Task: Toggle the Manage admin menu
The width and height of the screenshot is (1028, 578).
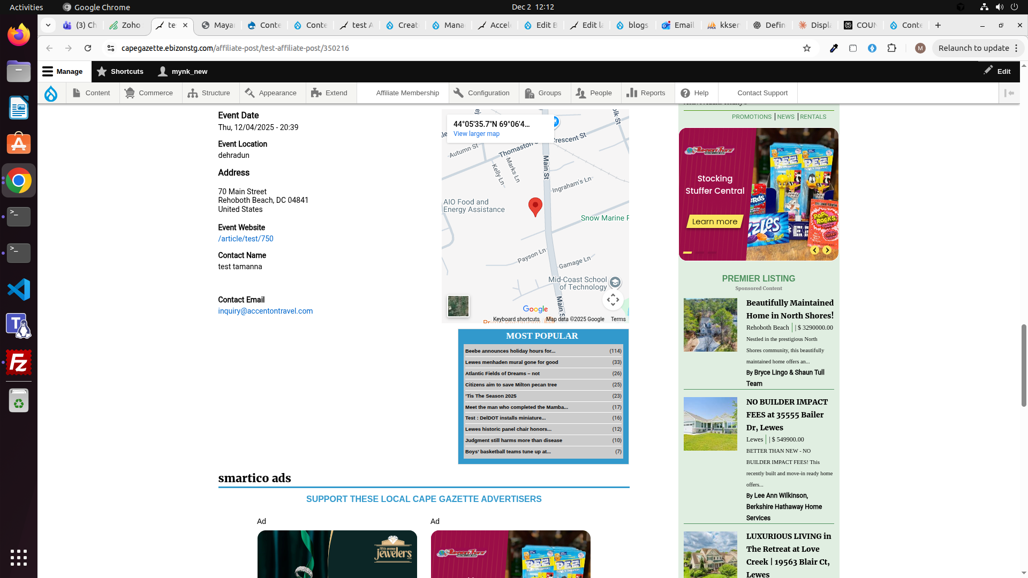Action: point(63,71)
